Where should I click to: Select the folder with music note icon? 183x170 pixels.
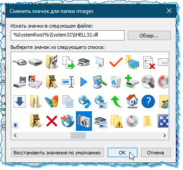coord(51,62)
